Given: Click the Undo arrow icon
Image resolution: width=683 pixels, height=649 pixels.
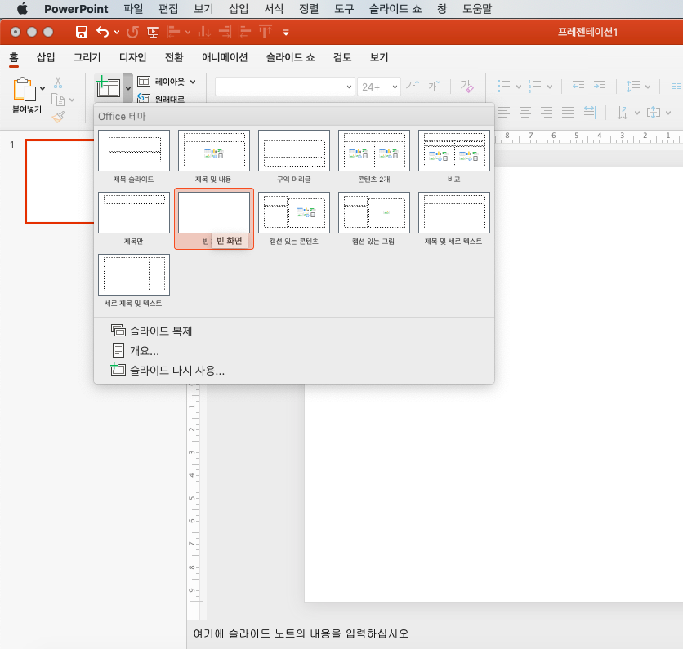Looking at the screenshot, I should coord(102,32).
